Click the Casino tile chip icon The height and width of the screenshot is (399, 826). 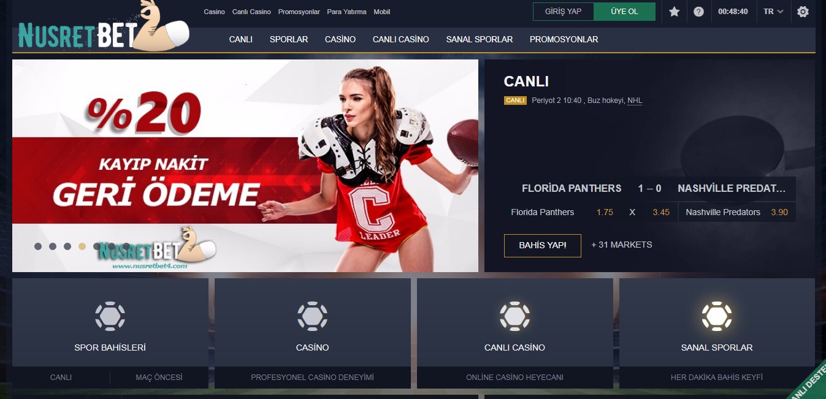[312, 316]
